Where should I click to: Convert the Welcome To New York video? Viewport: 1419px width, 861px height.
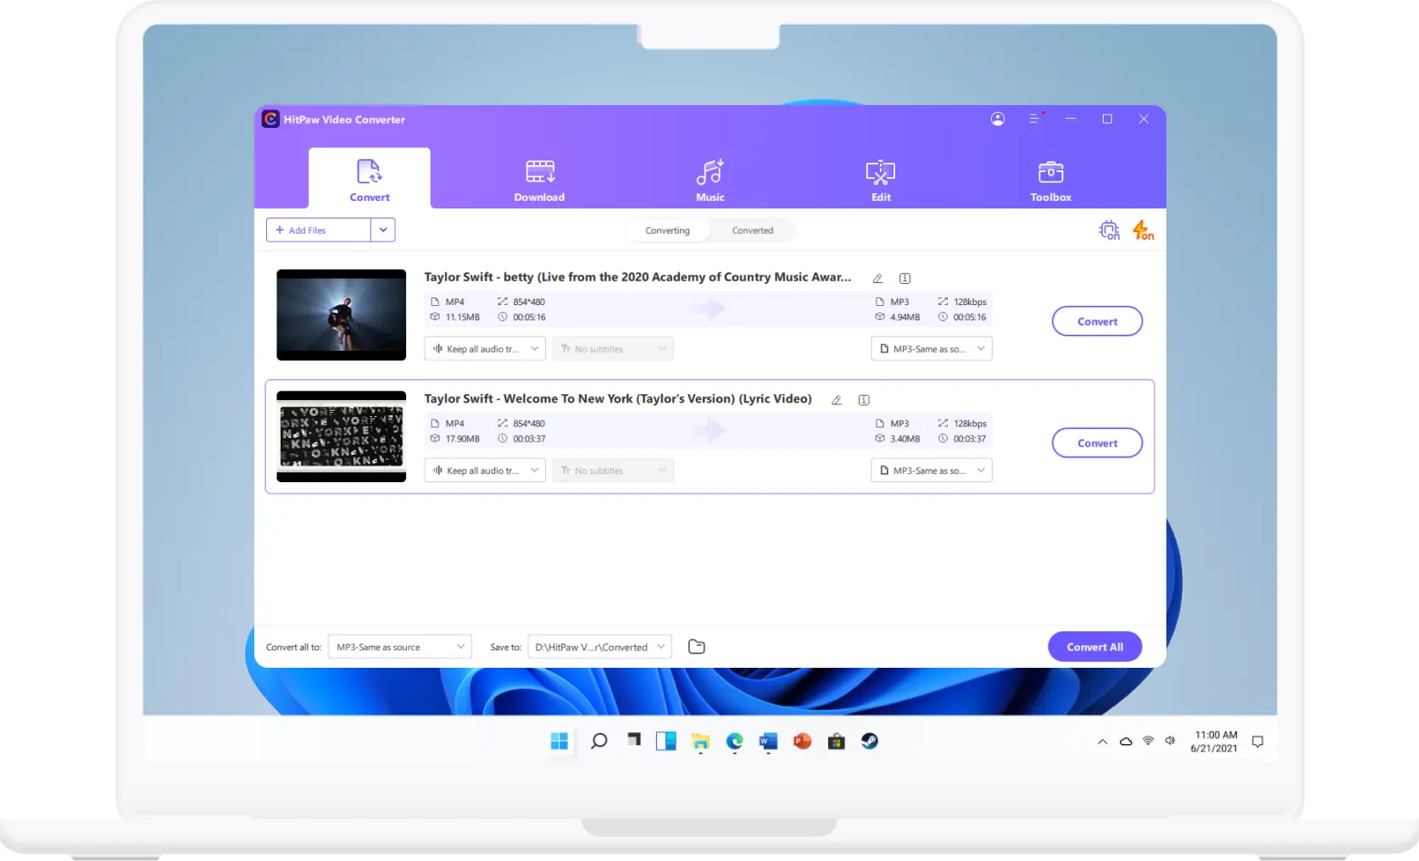tap(1097, 442)
